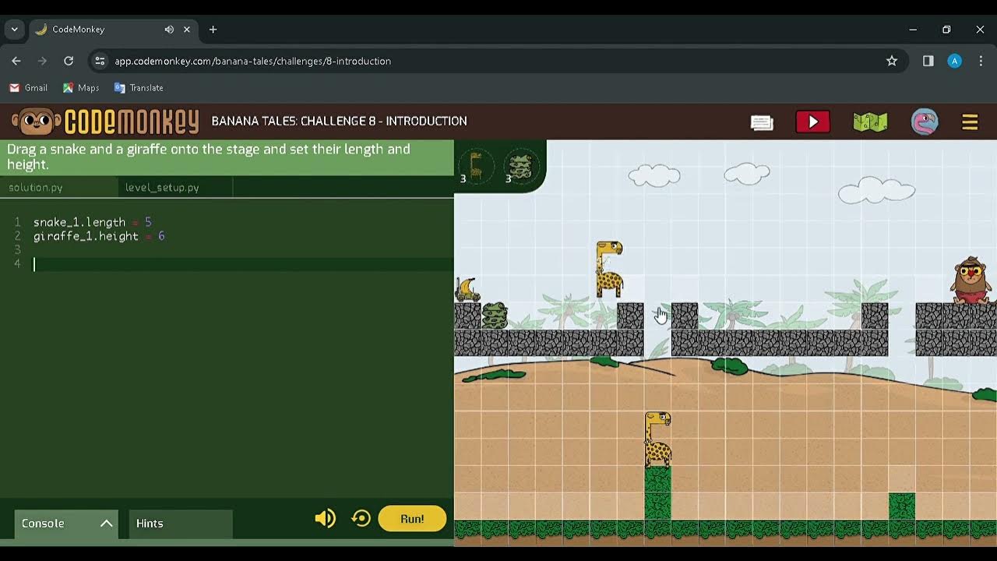Click the banana cart on the stage
Viewport: 997px width, 561px height.
pos(467,290)
